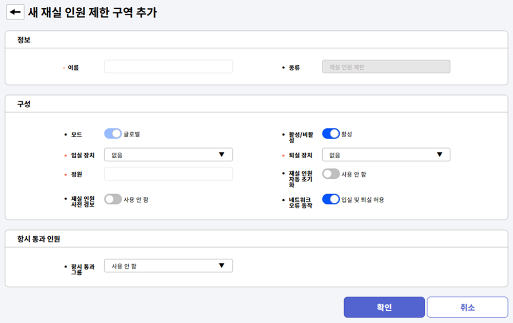Select the 구성 section header

(x=24, y=104)
